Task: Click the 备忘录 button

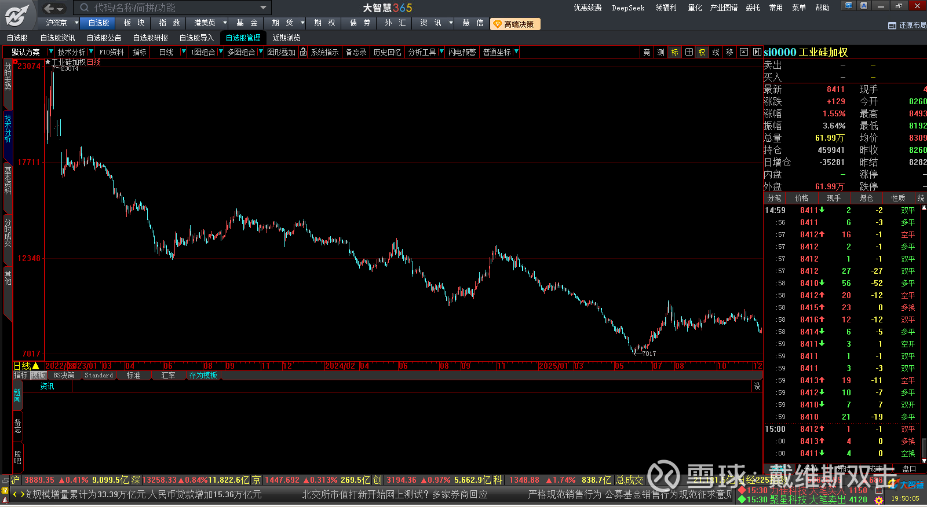Action: pos(356,52)
